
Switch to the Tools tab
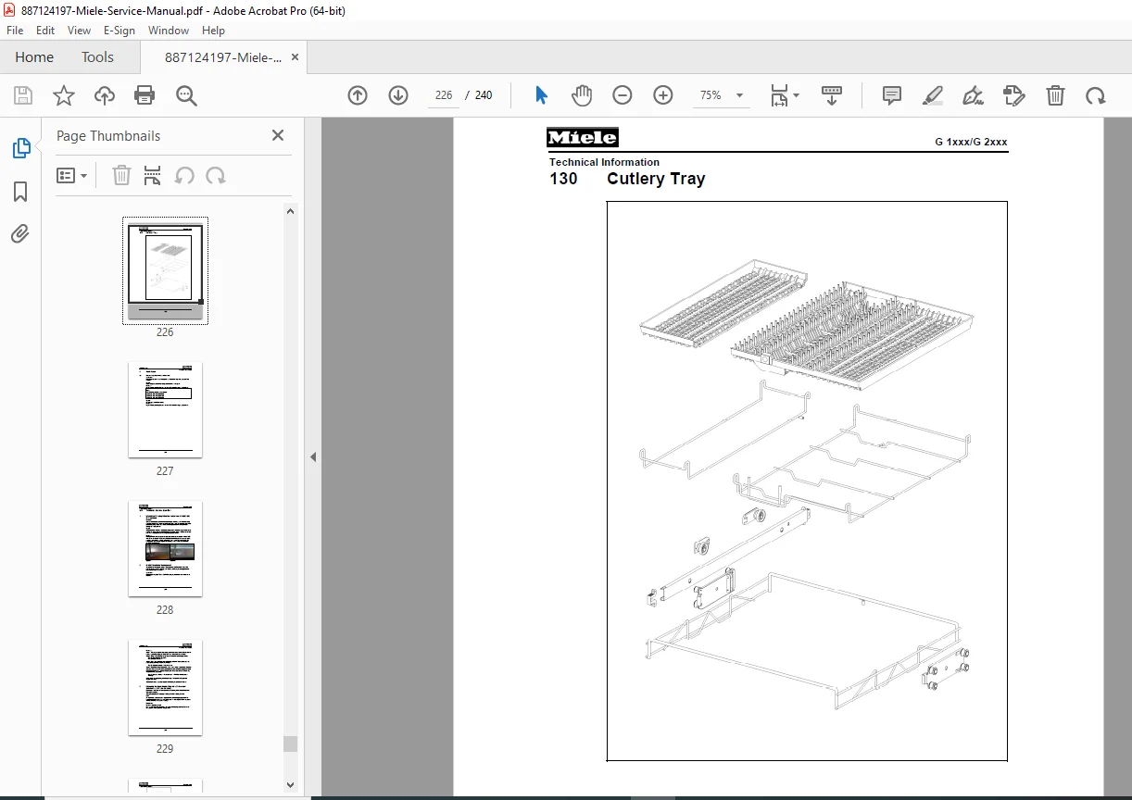(x=97, y=57)
